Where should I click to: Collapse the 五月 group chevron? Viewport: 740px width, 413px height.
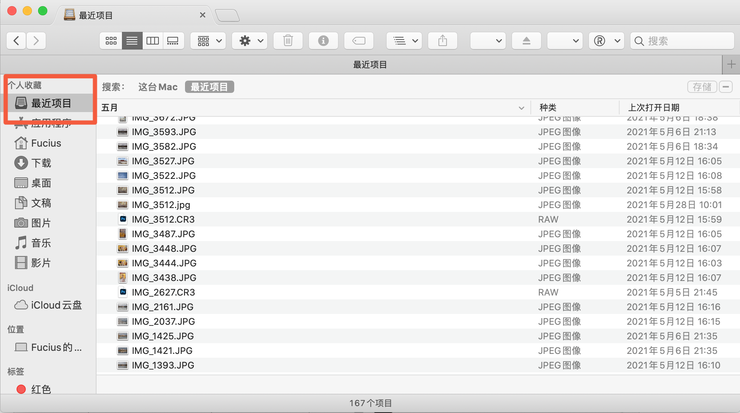pyautogui.click(x=522, y=108)
